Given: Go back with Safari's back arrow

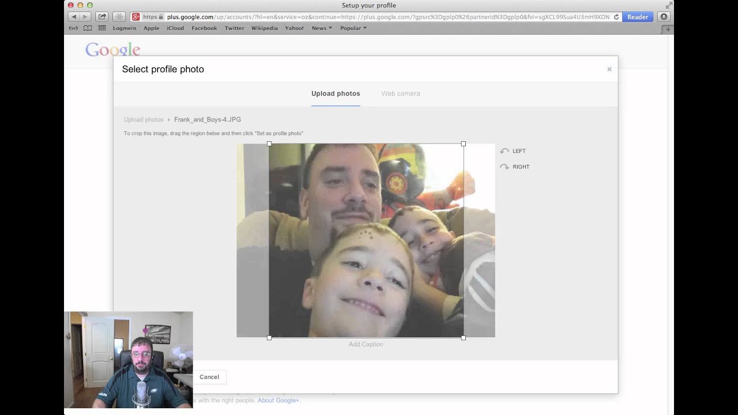Looking at the screenshot, I should coord(74,17).
